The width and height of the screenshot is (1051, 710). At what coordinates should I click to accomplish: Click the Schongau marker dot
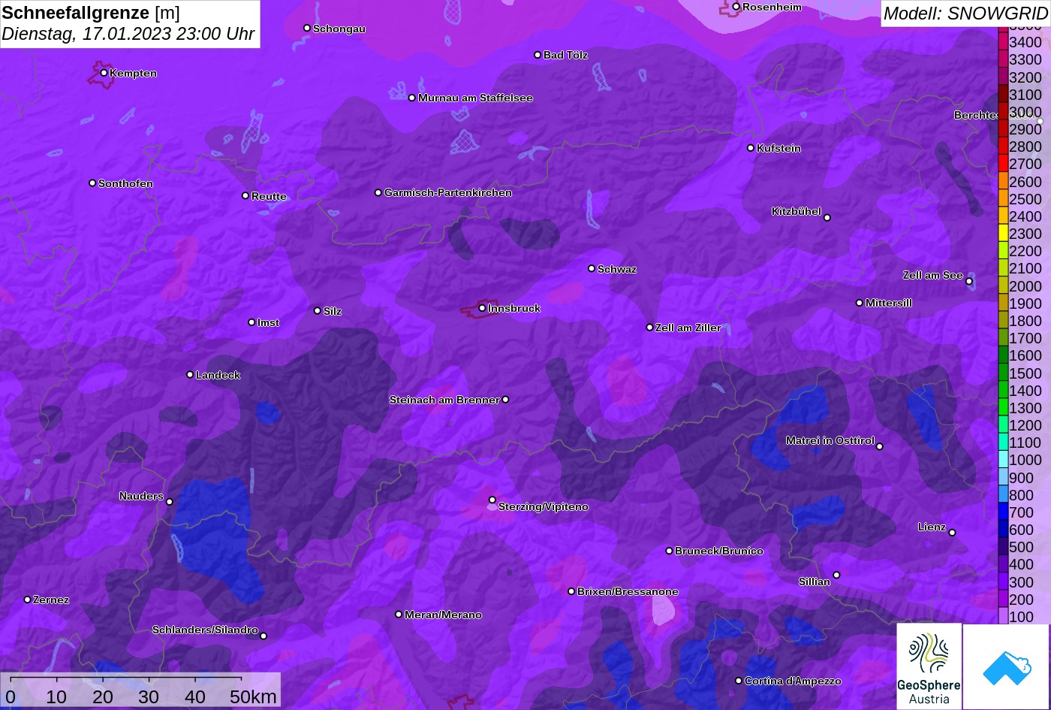[x=307, y=28]
